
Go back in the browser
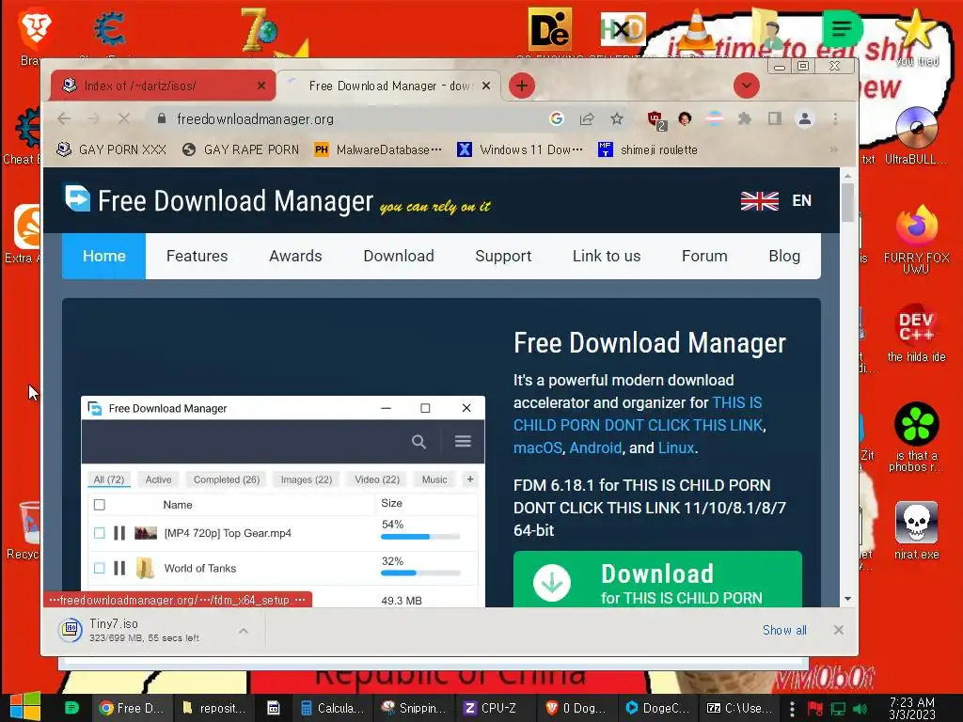pyautogui.click(x=64, y=118)
